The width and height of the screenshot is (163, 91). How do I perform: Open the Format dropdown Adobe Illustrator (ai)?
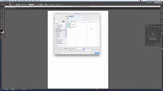[76, 49]
